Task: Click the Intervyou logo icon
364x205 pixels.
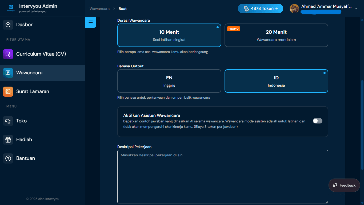Action: 11,8
